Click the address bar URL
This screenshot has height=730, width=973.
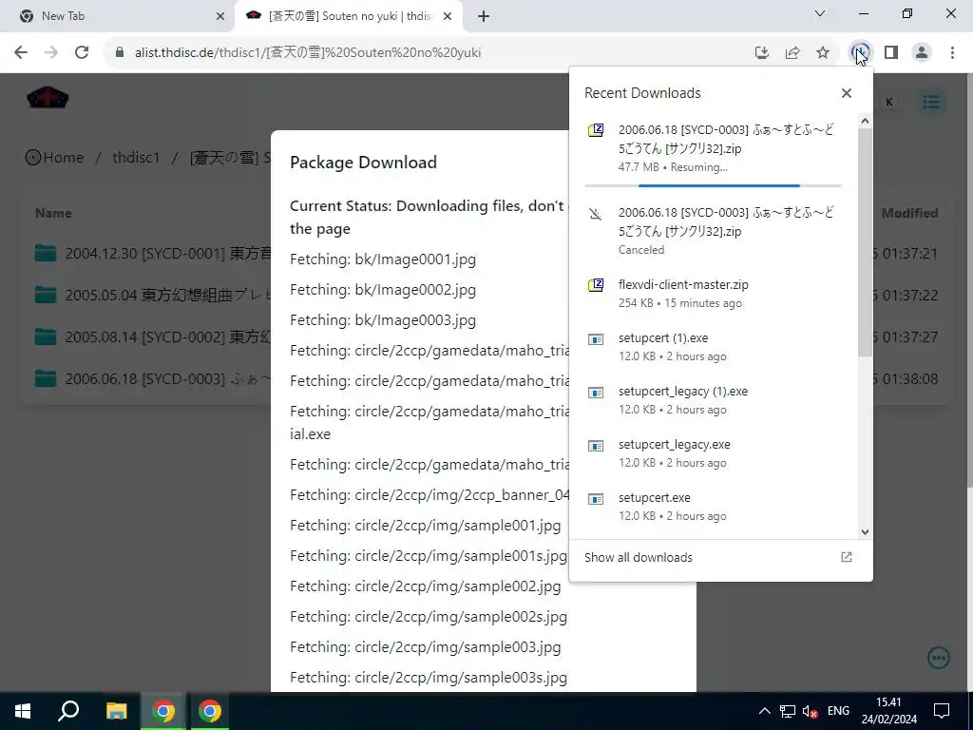click(308, 53)
